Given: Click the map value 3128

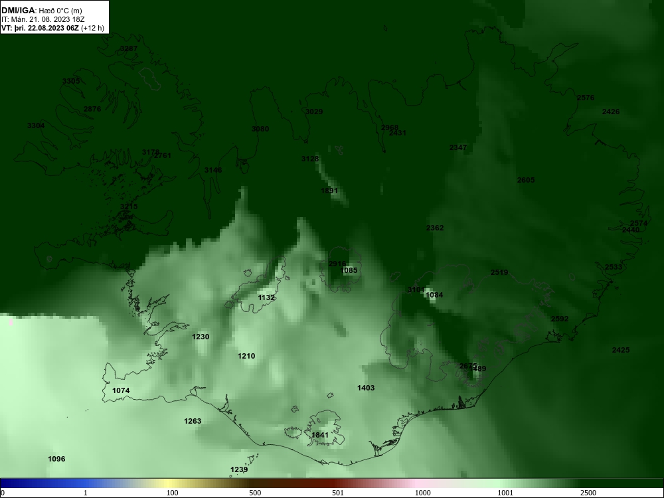Looking at the screenshot, I should [310, 159].
